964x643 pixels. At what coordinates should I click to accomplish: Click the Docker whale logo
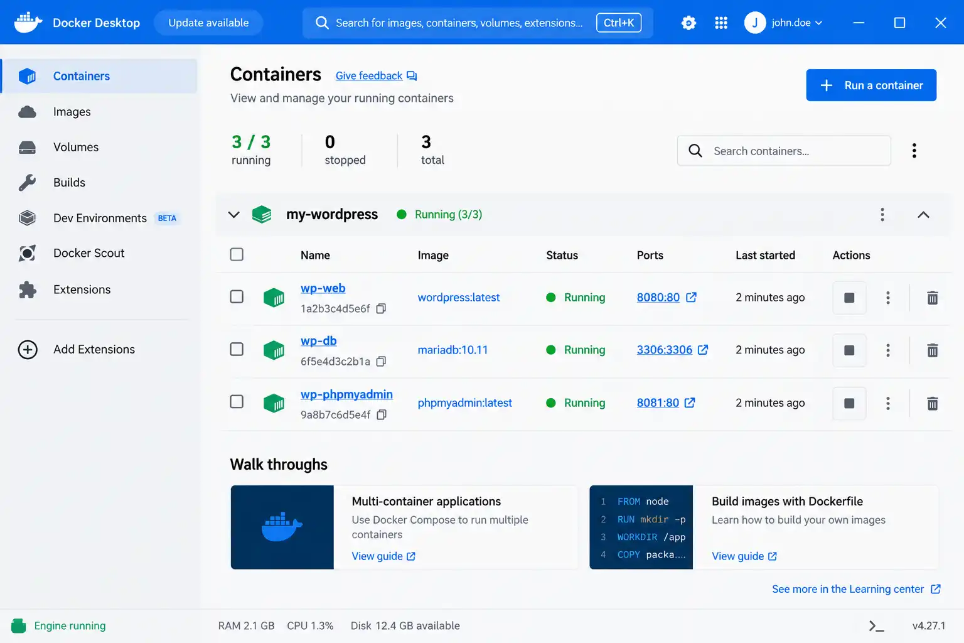click(28, 23)
